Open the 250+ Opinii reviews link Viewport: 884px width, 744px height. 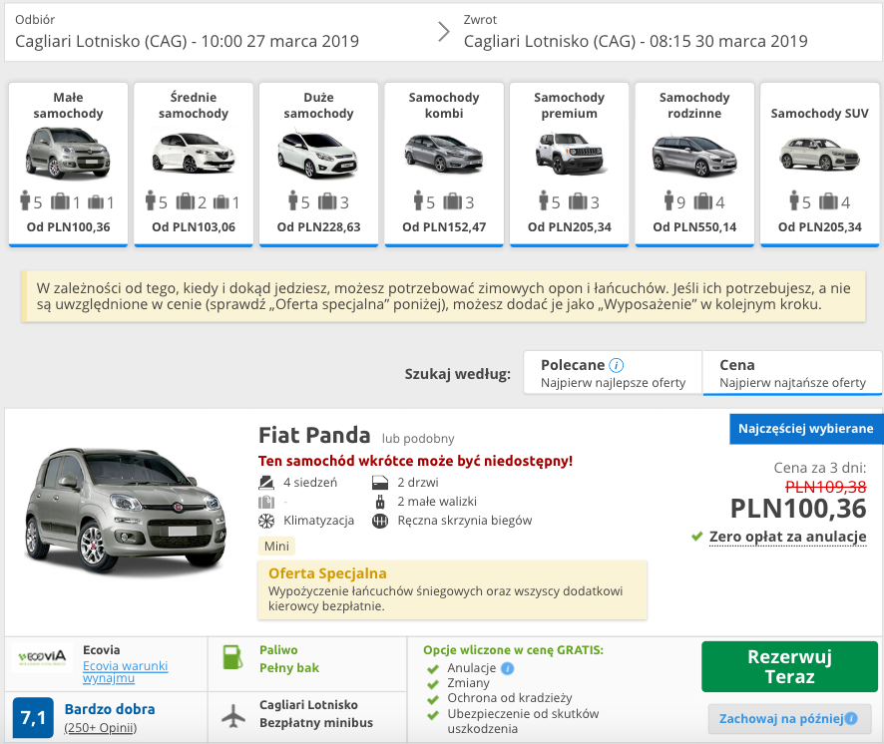point(101,728)
